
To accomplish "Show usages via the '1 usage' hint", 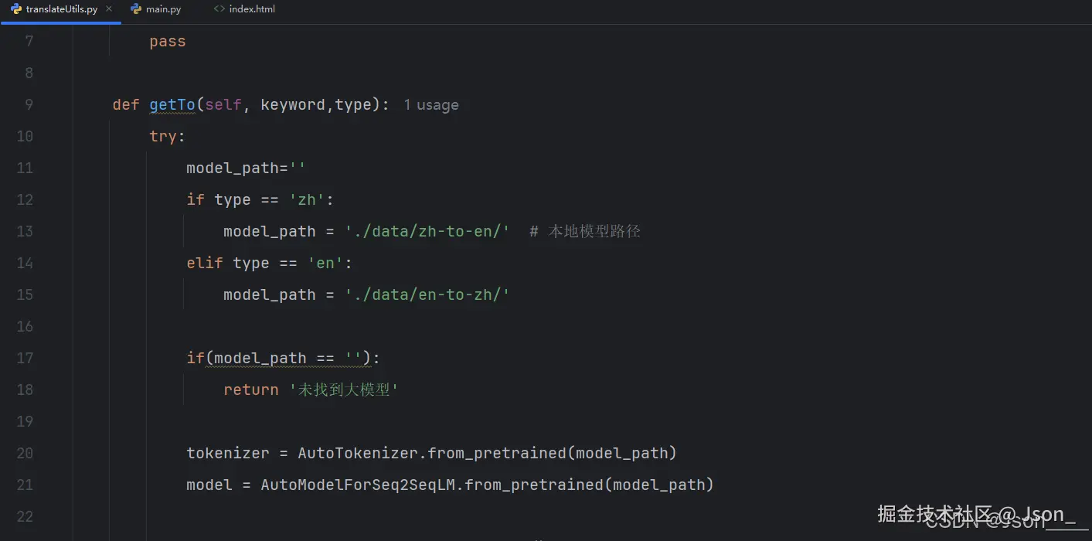I will pos(431,105).
